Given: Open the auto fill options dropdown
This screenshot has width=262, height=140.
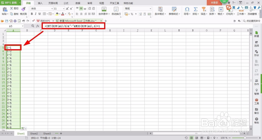Looking at the screenshot, I should click(24, 129).
